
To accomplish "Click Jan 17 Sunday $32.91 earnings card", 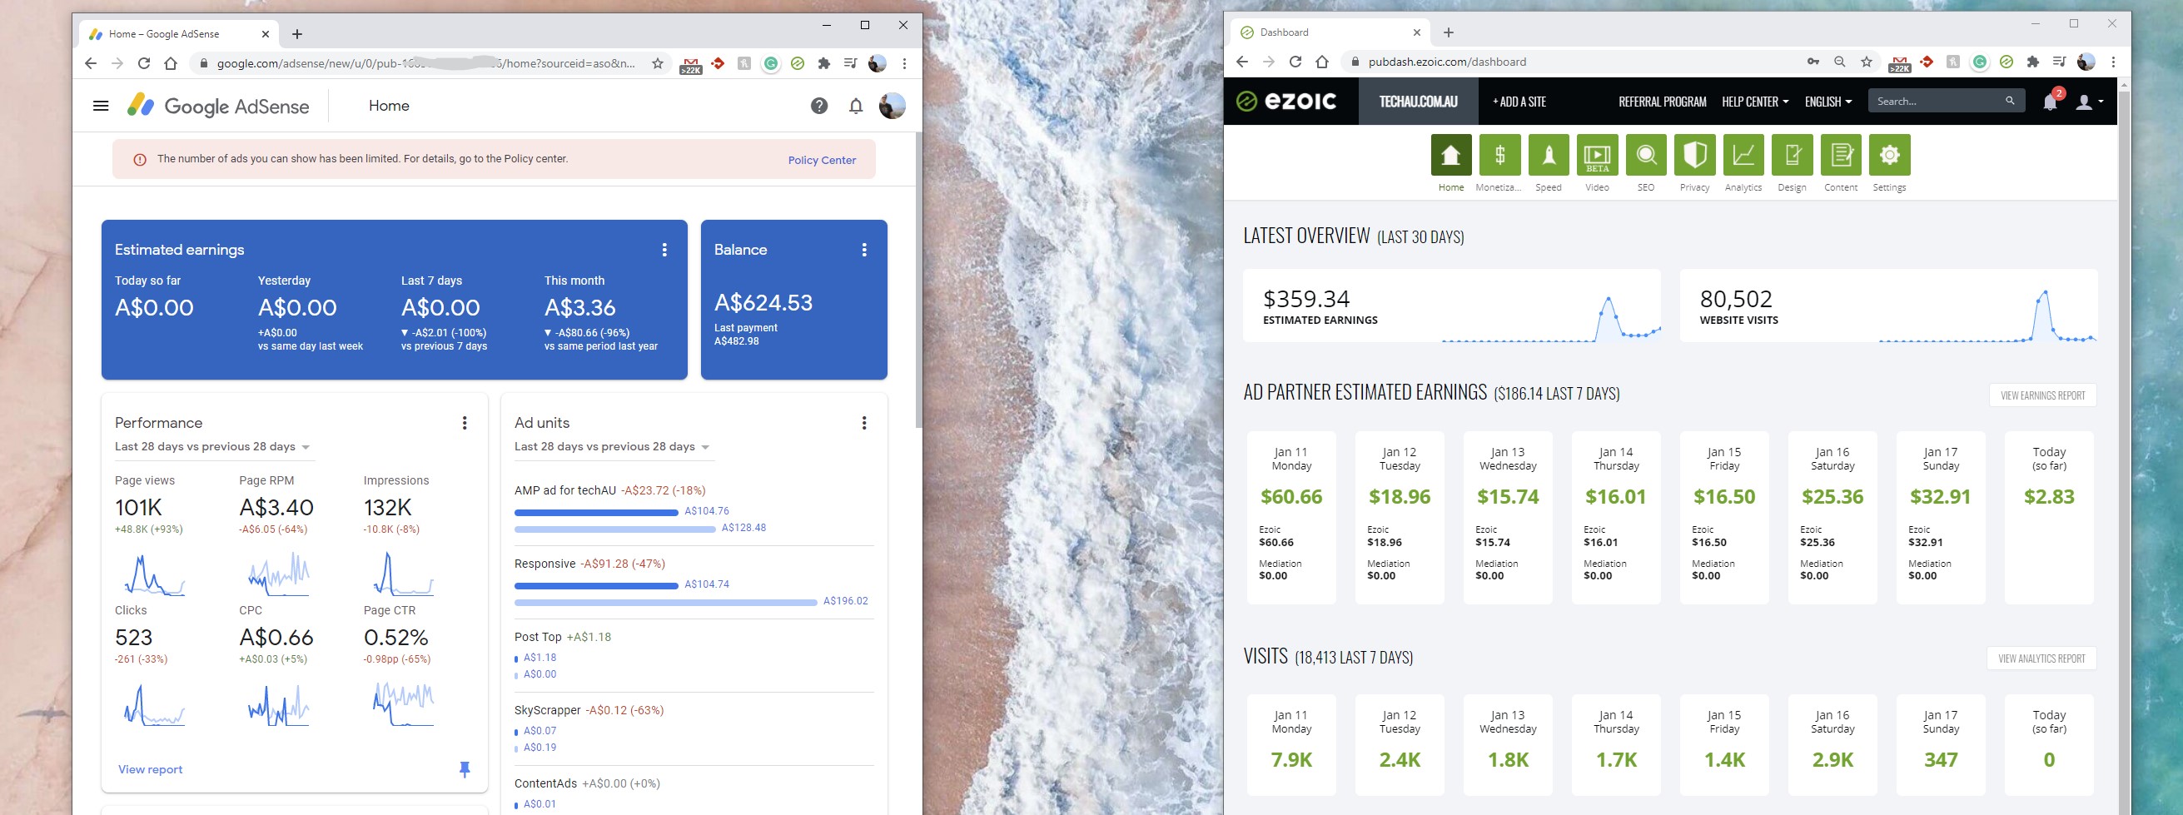I will 1940,518.
